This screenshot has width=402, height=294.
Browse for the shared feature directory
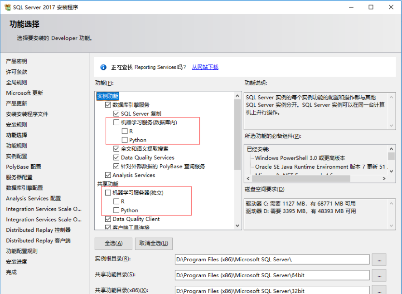tap(379, 275)
